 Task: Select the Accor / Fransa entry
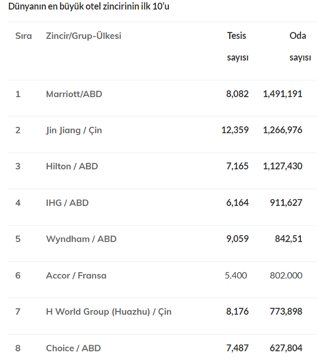click(x=76, y=276)
